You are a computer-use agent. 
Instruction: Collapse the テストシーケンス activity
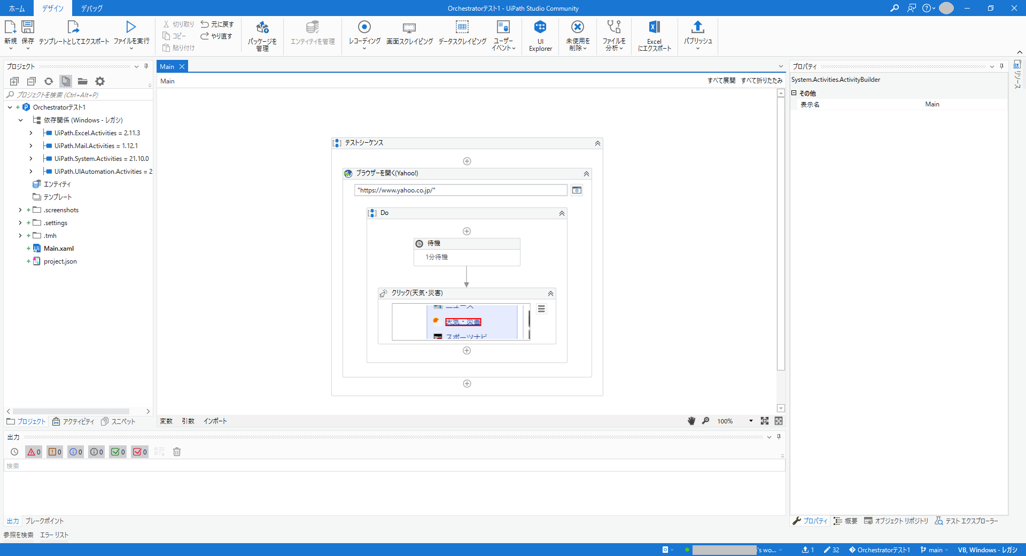click(597, 143)
